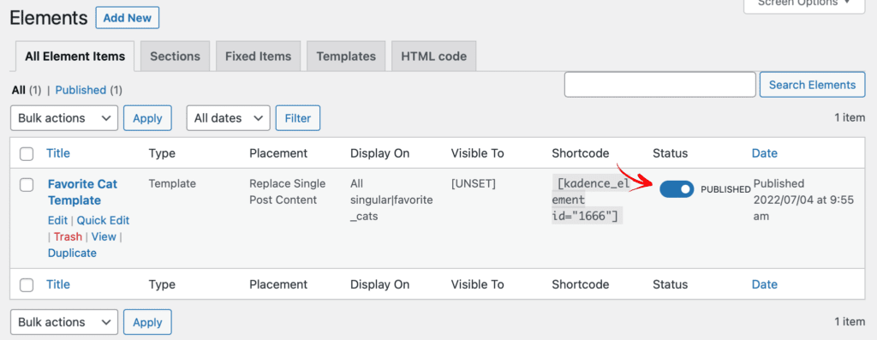
Task: Open the top Bulk actions dropdown
Action: coord(64,118)
